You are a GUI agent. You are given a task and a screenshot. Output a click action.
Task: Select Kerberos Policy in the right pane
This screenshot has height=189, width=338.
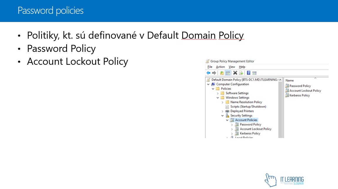[x=299, y=95]
